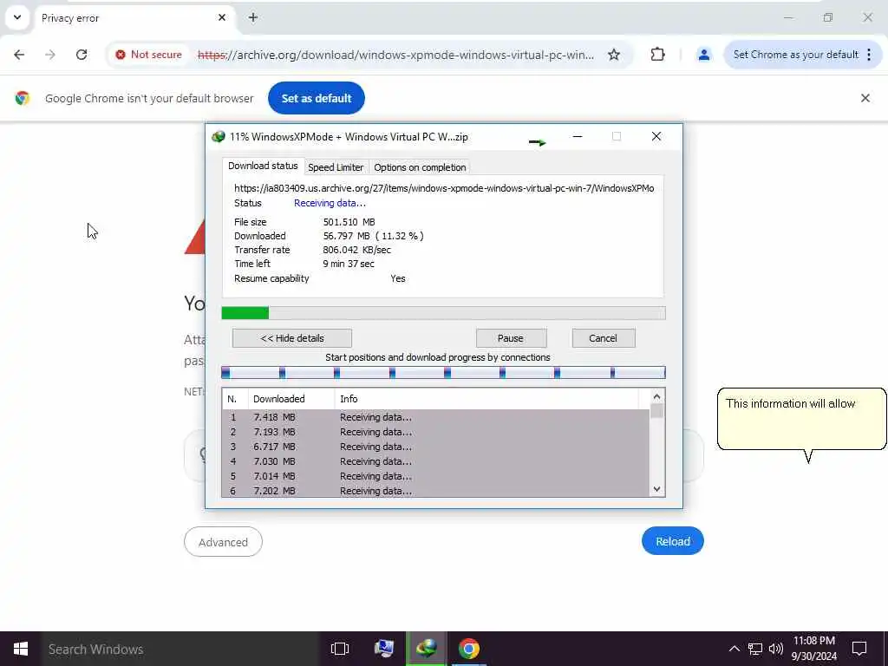The height and width of the screenshot is (666, 888).
Task: Click the download URL text in dialog
Action: tap(444, 188)
